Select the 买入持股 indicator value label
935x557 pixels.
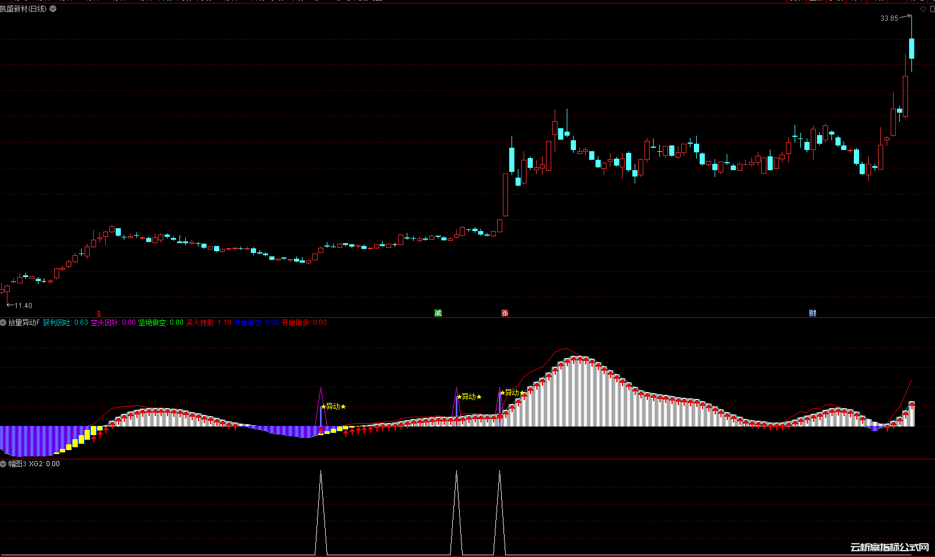[208, 323]
